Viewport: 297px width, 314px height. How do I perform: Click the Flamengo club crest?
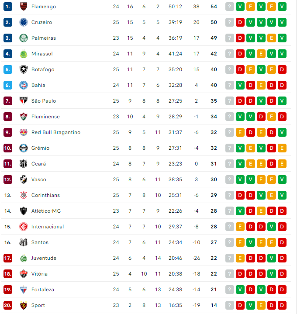pos(24,7)
